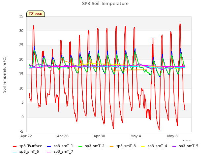Viewport: 211px width, 158px height.
Task: Click the TZ_osu annotation label
Action: (x=36, y=14)
